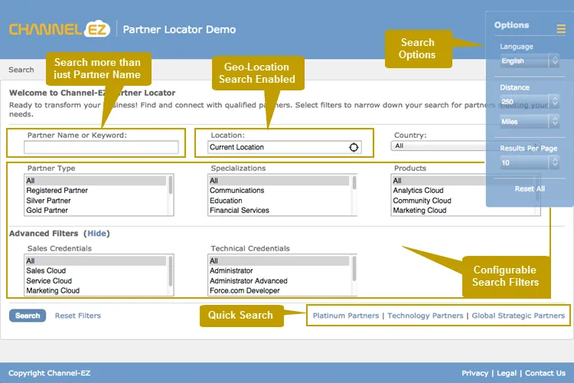Click the Partner Name or Keyword field

(x=101, y=147)
